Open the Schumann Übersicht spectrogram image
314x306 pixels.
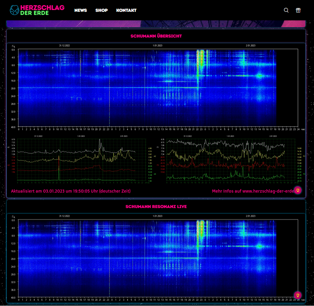[x=157, y=88]
